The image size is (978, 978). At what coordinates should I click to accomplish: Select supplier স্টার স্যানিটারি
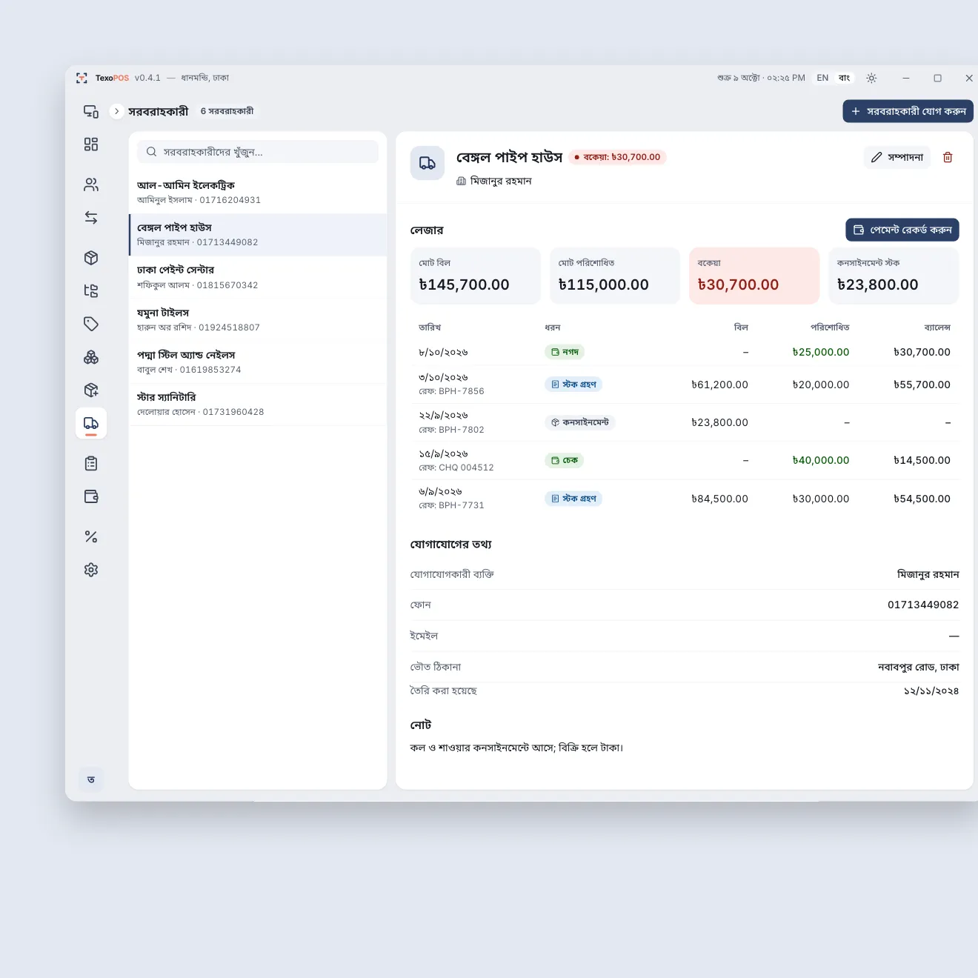pyautogui.click(x=258, y=405)
